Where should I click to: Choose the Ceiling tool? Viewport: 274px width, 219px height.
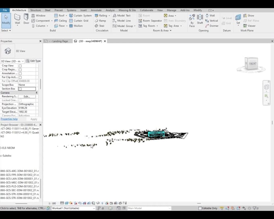click(x=60, y=21)
